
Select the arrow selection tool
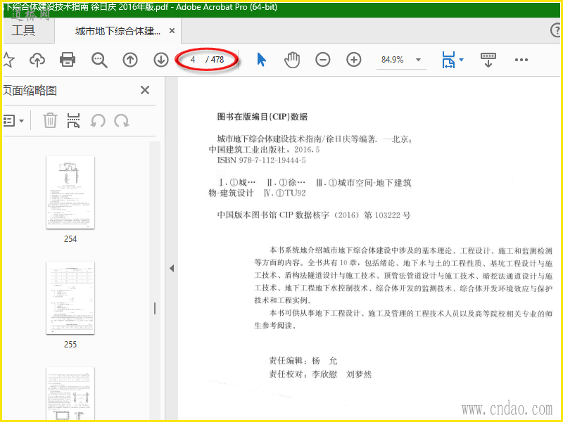[x=261, y=60]
